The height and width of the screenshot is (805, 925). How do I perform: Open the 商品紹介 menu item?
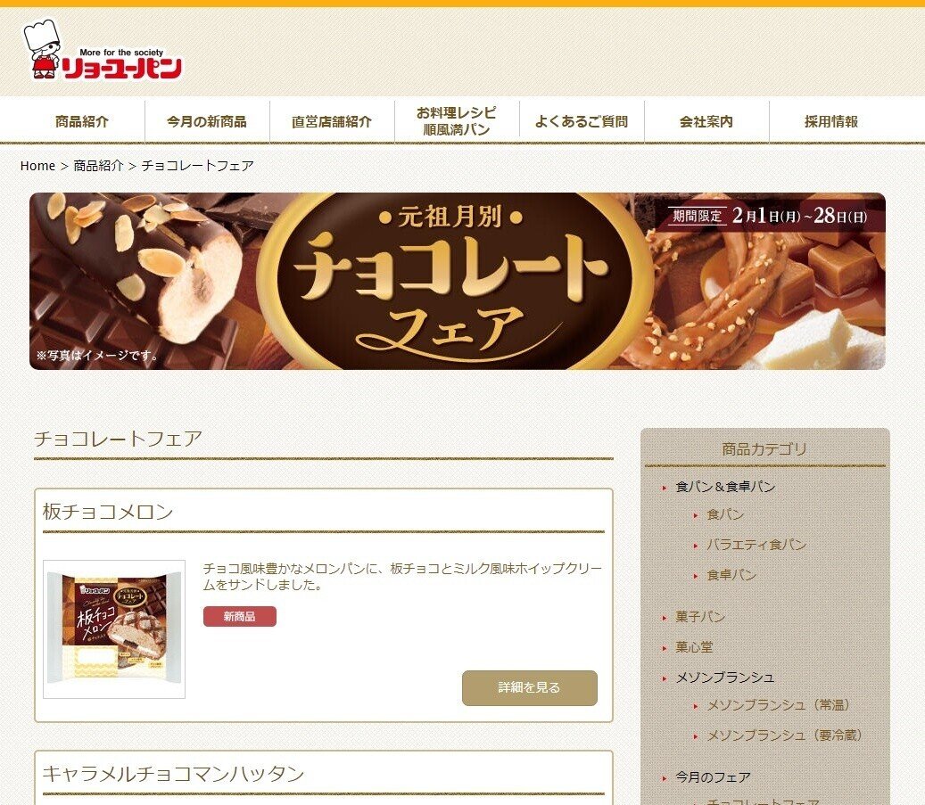pos(82,121)
